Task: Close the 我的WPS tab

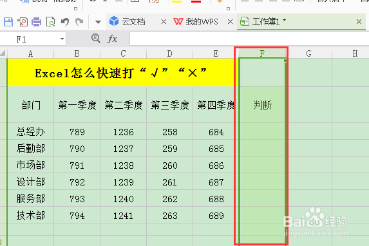Action: pos(231,22)
